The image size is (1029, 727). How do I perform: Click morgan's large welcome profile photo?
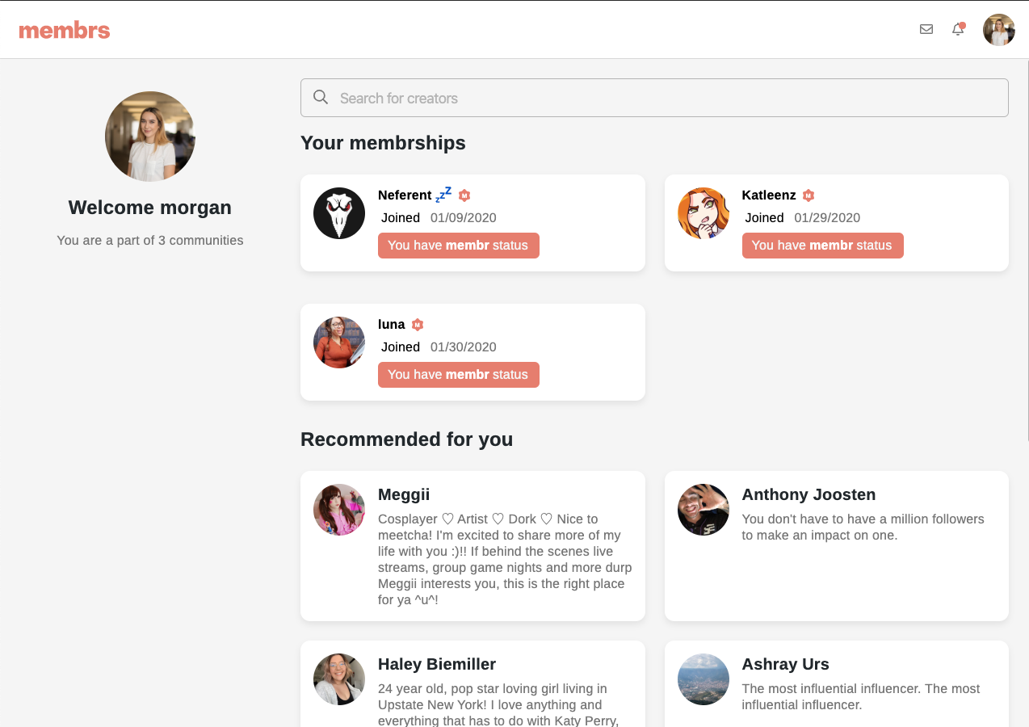[x=150, y=137]
